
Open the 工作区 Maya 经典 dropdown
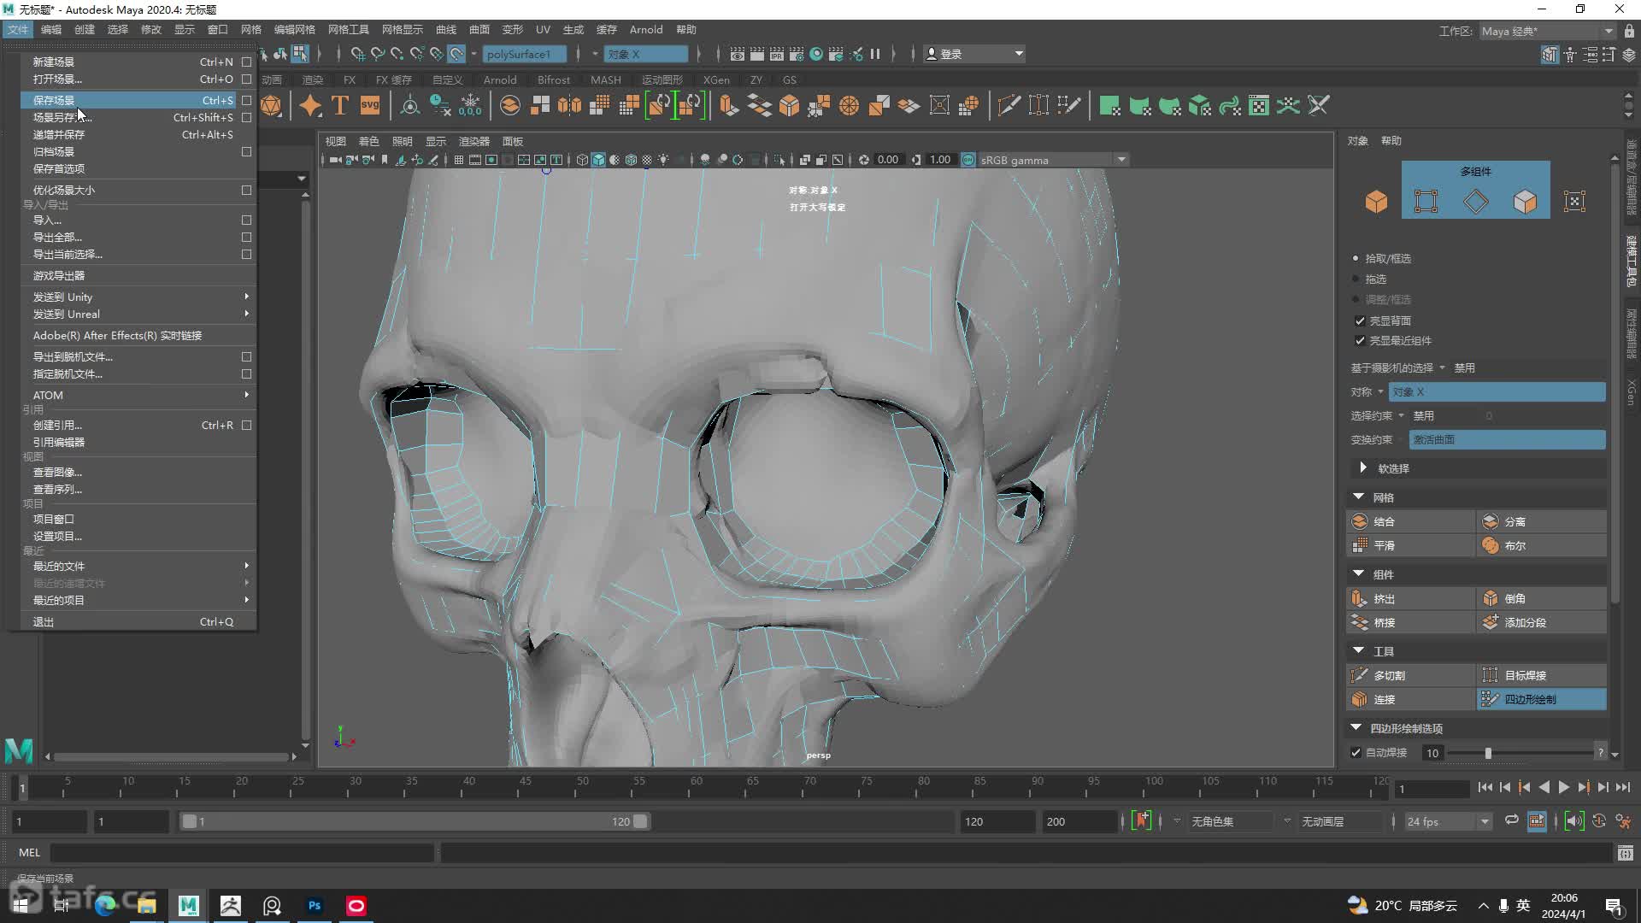(1548, 31)
